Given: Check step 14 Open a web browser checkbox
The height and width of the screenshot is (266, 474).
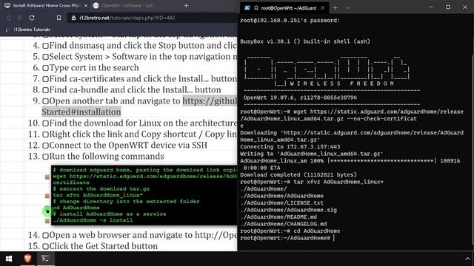Looking at the screenshot, I should pyautogui.click(x=45, y=235).
